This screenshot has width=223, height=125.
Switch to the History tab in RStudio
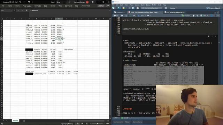[x=128, y=122]
